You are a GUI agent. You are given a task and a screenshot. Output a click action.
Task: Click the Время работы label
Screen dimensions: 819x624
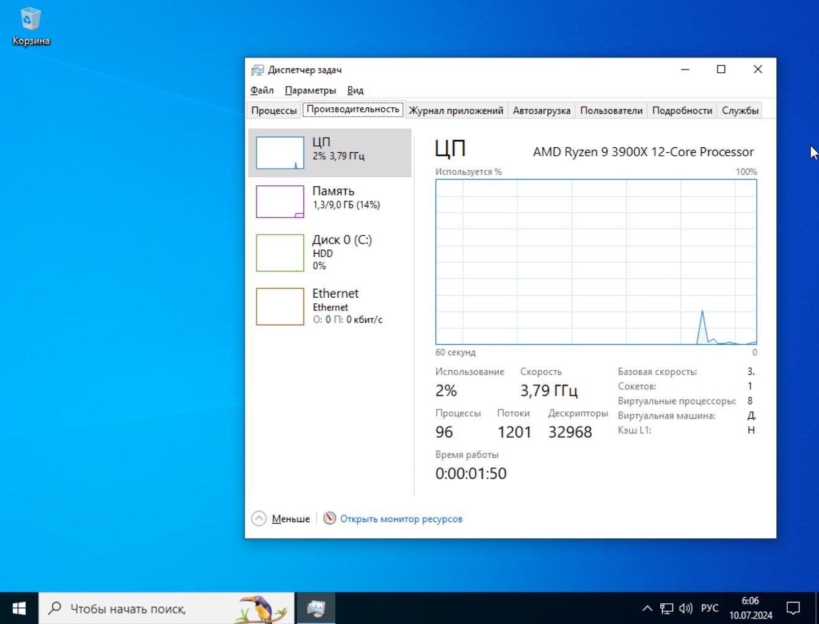pyautogui.click(x=467, y=455)
